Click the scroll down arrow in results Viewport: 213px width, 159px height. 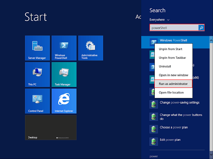click(211, 154)
